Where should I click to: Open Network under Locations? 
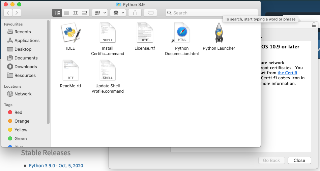click(19, 94)
